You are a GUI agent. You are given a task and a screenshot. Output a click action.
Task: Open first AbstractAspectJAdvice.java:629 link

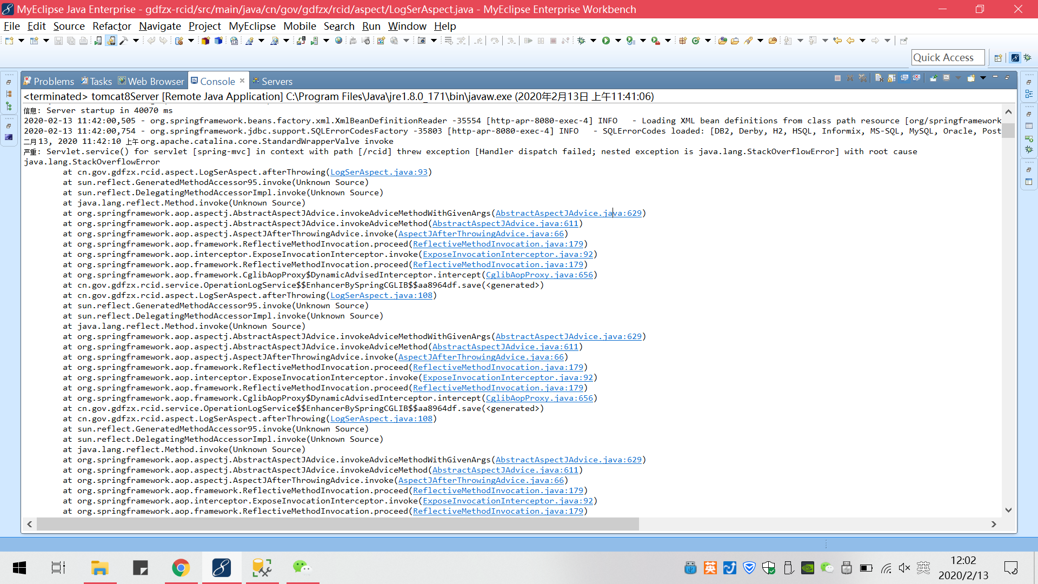coord(569,213)
